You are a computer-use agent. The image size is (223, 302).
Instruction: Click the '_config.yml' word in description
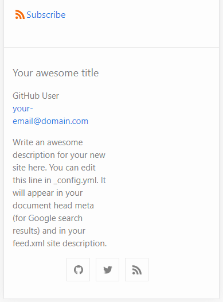(76, 180)
